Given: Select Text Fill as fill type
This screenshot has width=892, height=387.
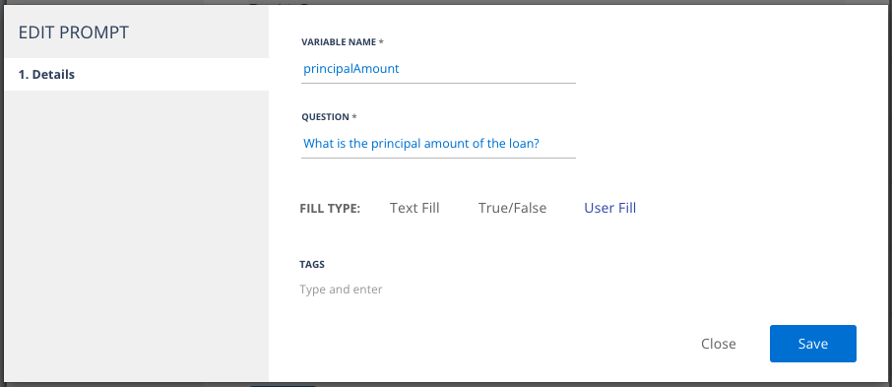Looking at the screenshot, I should pos(414,208).
